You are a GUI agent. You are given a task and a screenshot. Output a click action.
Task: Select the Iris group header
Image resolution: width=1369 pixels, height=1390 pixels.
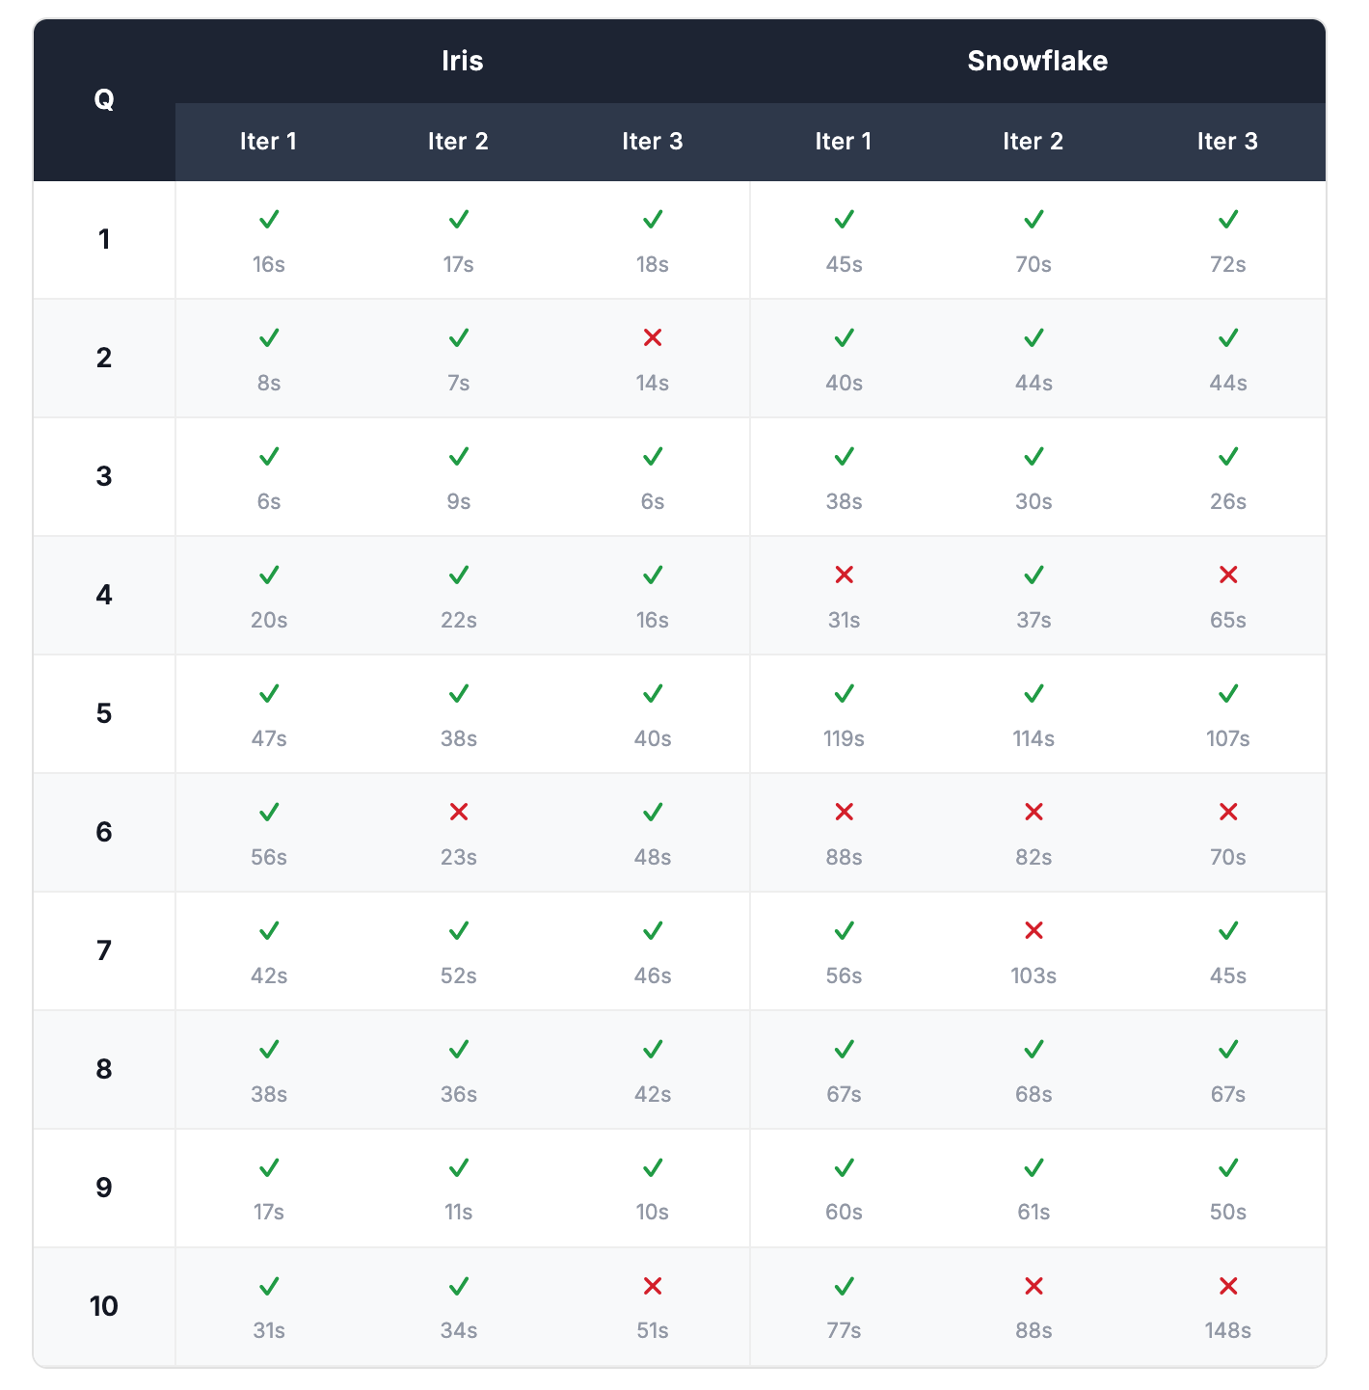pyautogui.click(x=462, y=61)
